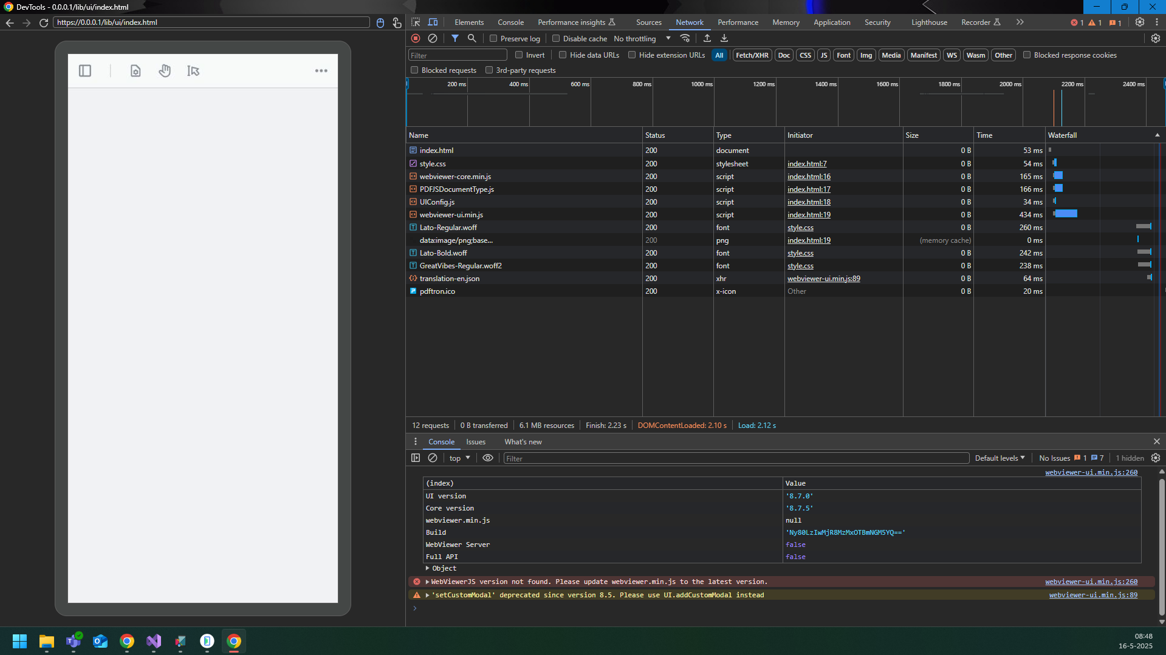This screenshot has width=1166, height=655.
Task: Open drawer three-dots menu
Action: click(416, 442)
